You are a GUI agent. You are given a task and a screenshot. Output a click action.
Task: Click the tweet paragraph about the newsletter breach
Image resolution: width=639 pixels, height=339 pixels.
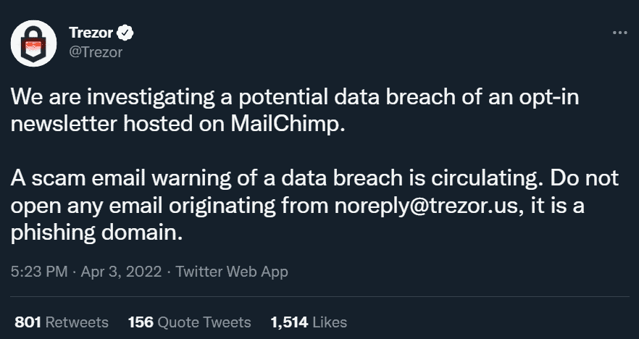click(294, 110)
